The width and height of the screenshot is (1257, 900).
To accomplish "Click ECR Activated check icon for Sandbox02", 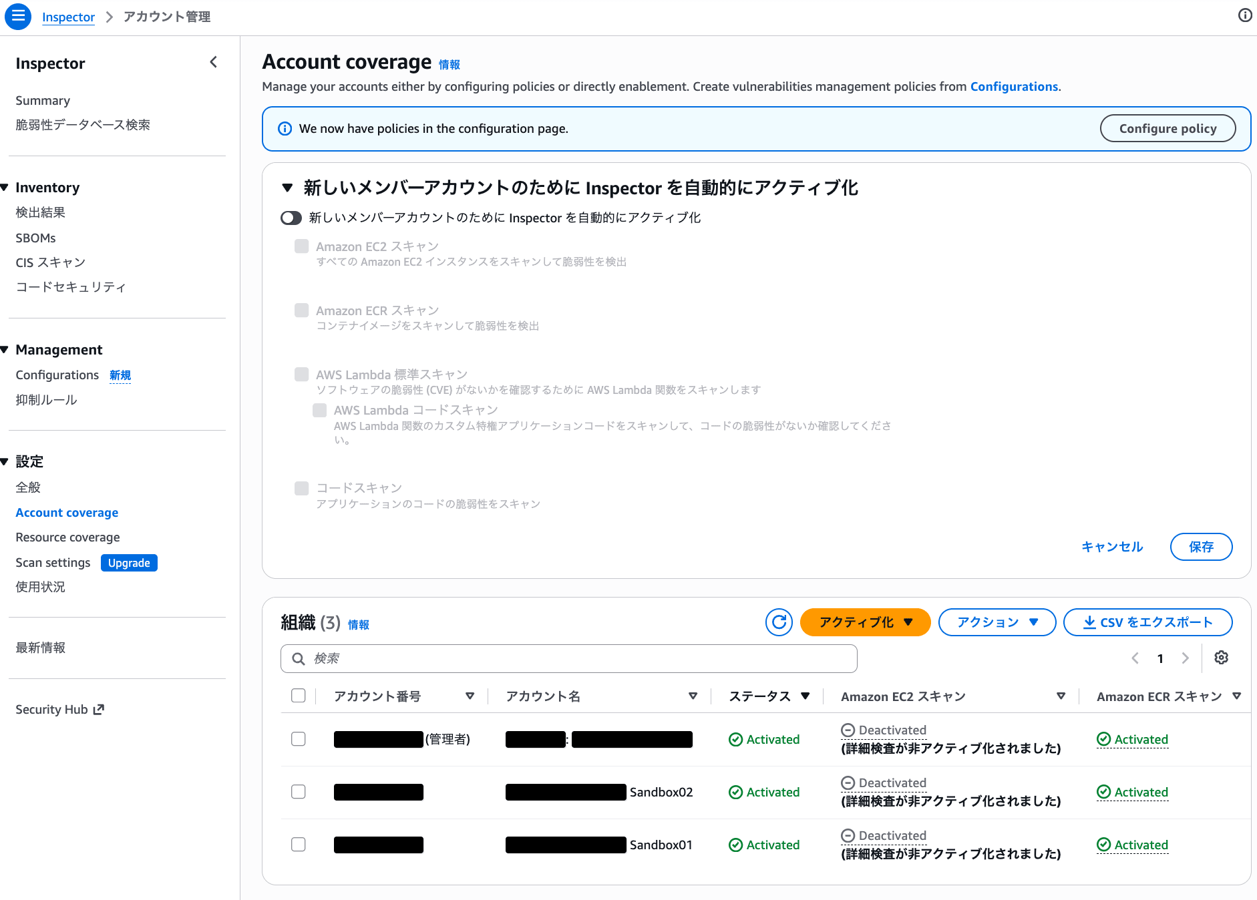I will coord(1103,792).
